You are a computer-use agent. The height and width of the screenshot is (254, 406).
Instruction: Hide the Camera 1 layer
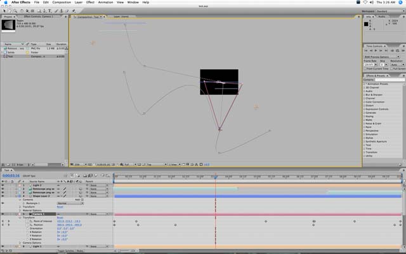[x=3, y=214]
